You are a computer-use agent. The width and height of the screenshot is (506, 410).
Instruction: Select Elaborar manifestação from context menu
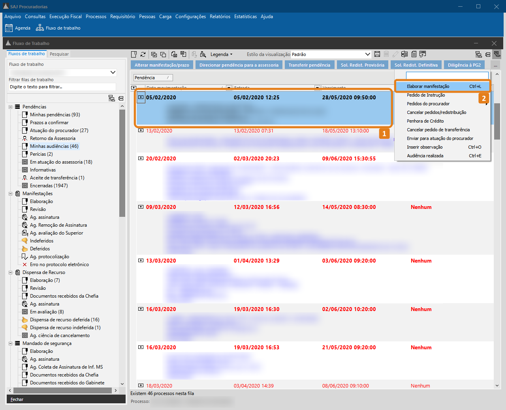tap(428, 86)
